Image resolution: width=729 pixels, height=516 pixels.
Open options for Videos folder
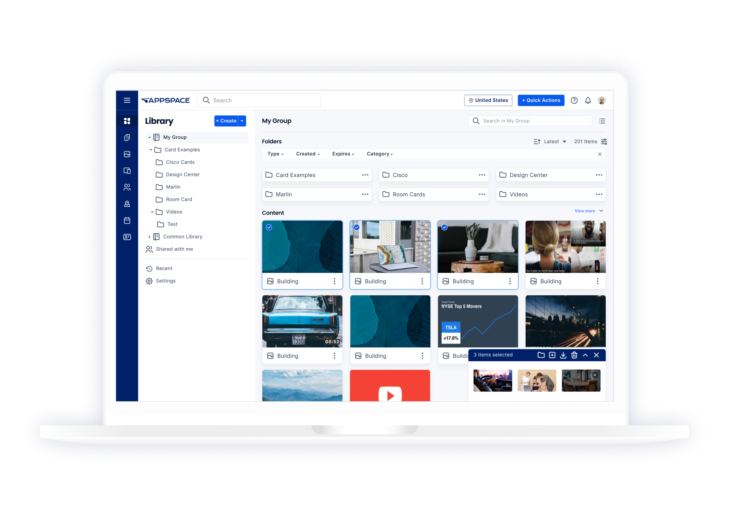pos(599,194)
